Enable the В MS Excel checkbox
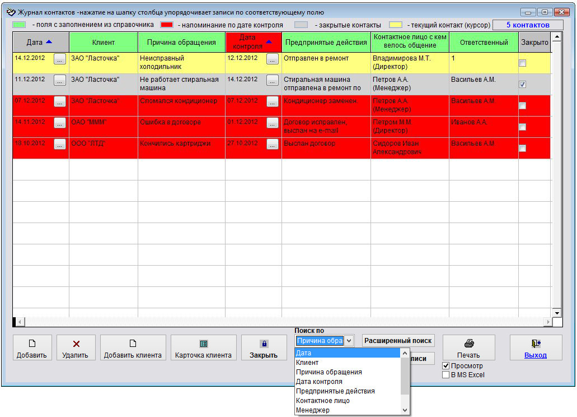 [x=445, y=374]
